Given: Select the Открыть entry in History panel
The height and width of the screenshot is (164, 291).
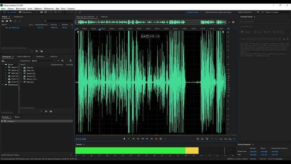Looking at the screenshot, I should [37, 121].
